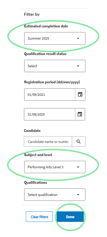
Task: Click the Filter by heading
Action: coord(32,14)
